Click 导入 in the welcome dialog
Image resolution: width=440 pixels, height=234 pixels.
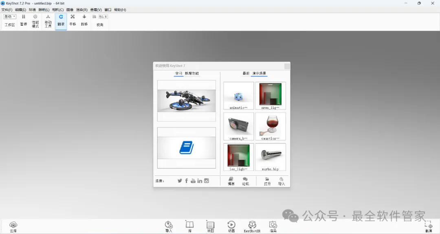282,182
